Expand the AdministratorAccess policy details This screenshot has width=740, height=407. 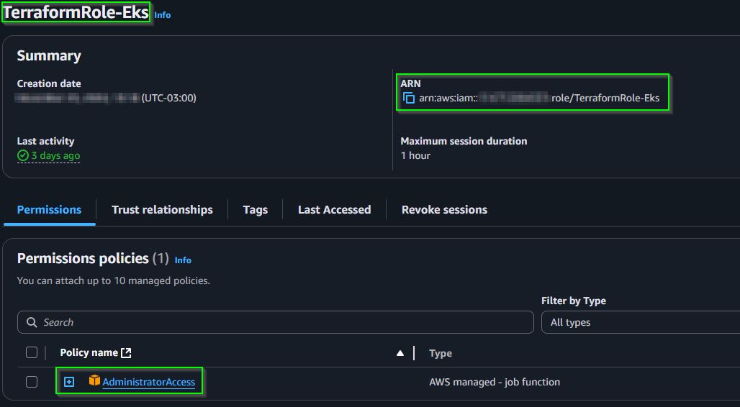point(69,382)
